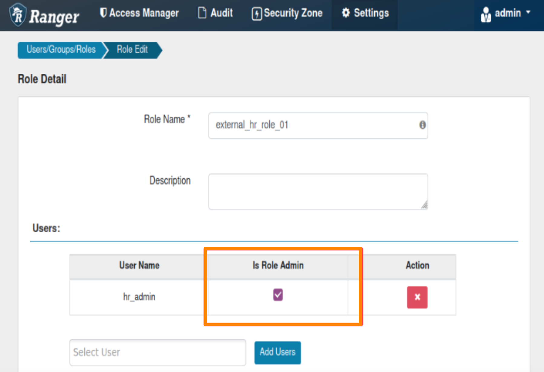544x372 pixels.
Task: Grab the Description box resize handle
Action: pos(424,205)
